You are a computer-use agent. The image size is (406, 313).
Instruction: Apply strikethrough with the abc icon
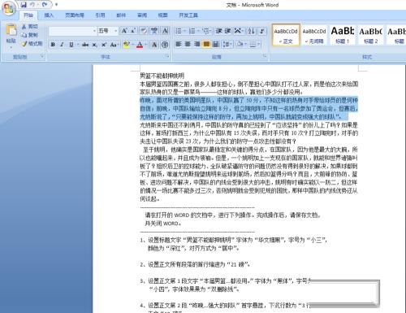tap(85, 45)
